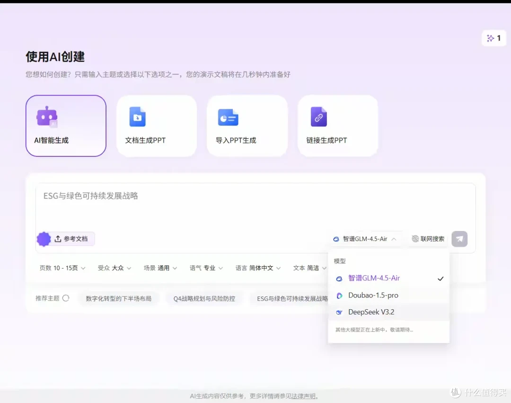Click the robot icon on AI智能生成
This screenshot has width=511, height=403.
coord(47,116)
